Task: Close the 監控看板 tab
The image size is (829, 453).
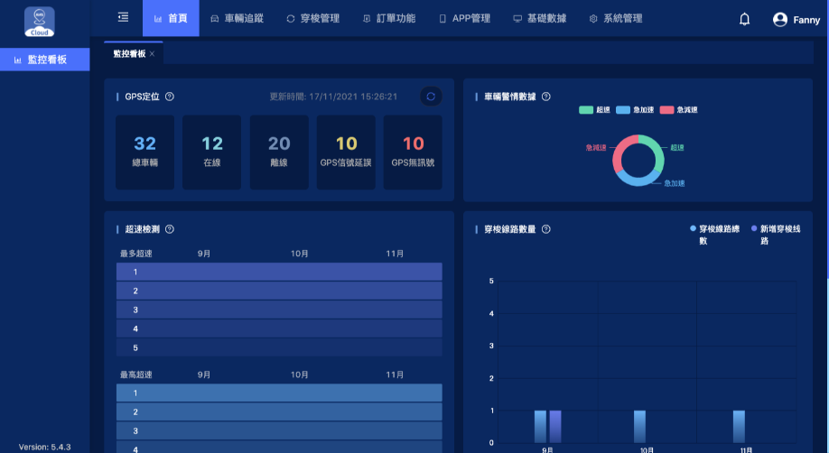Action: pyautogui.click(x=152, y=54)
